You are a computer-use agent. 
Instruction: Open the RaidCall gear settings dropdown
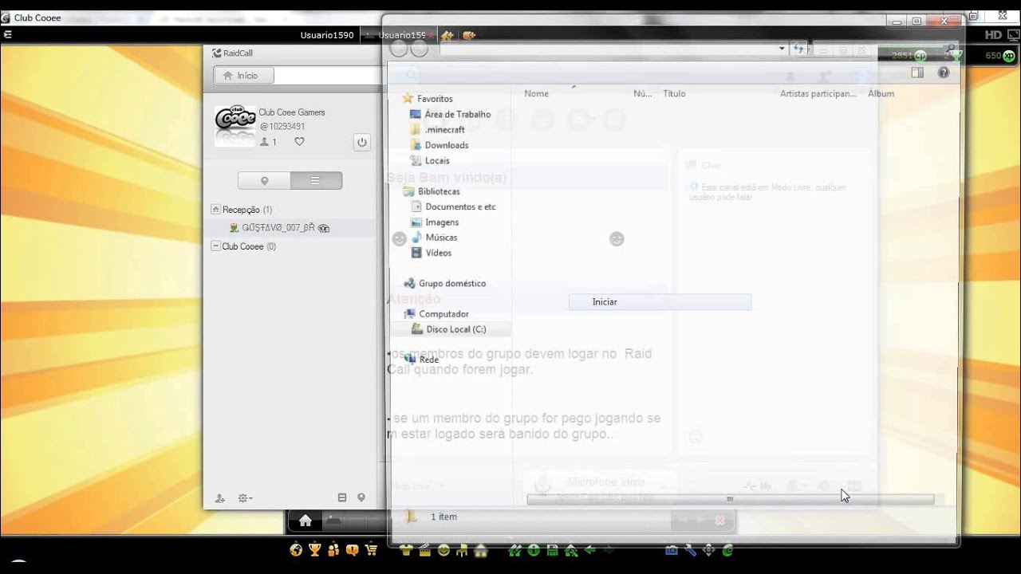(245, 498)
